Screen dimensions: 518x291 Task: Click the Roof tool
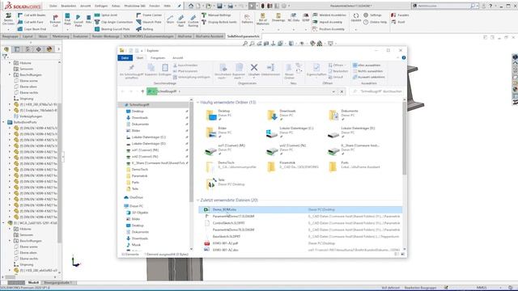point(398,22)
